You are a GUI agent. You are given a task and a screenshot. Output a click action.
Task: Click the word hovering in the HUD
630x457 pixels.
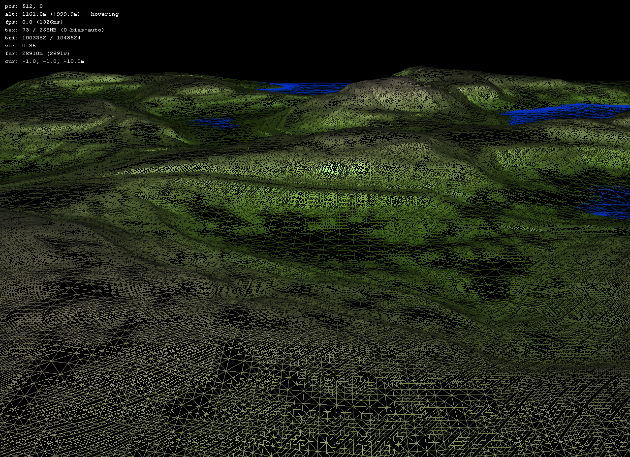pyautogui.click(x=104, y=14)
